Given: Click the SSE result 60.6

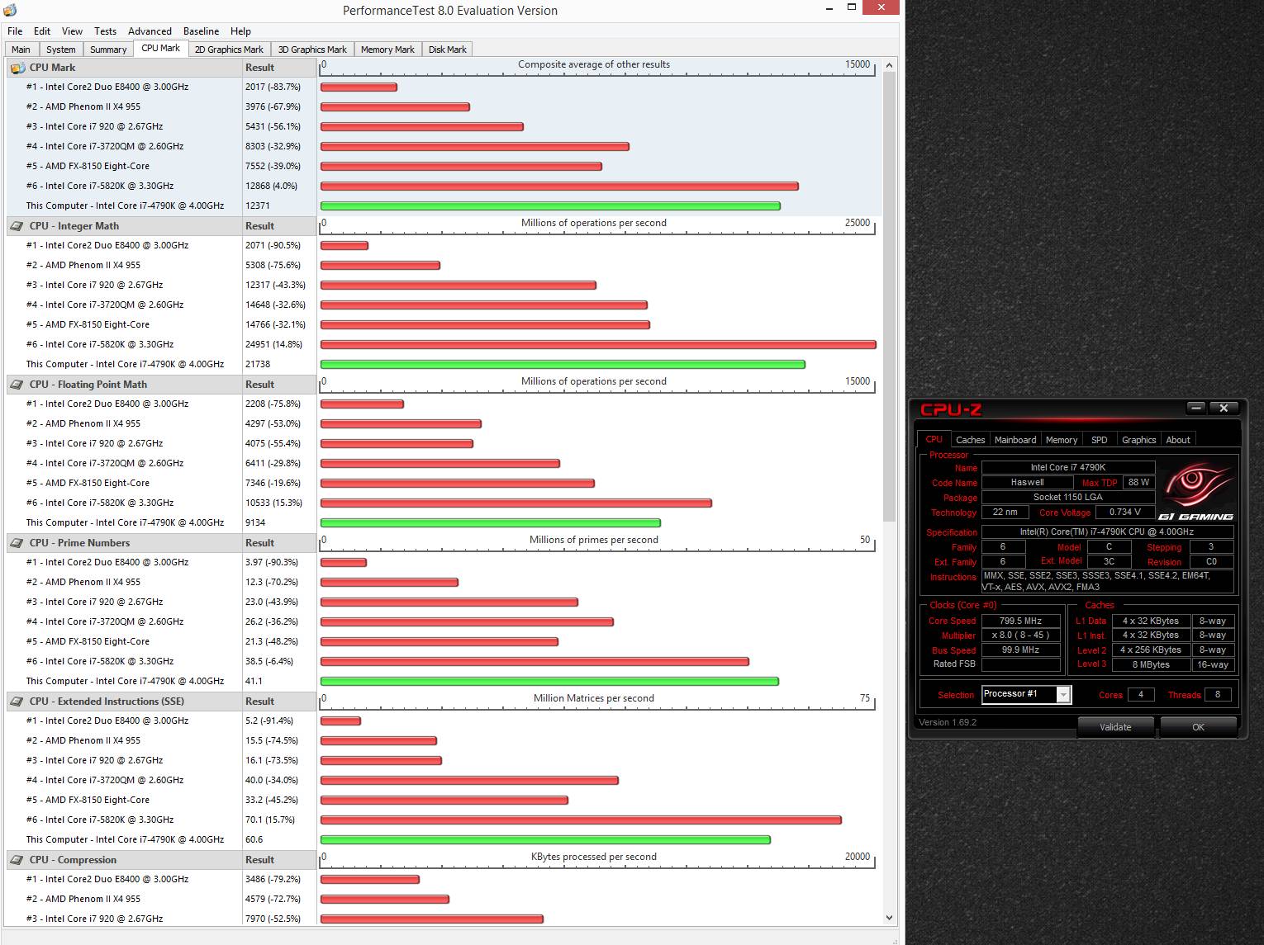Looking at the screenshot, I should coord(254,840).
